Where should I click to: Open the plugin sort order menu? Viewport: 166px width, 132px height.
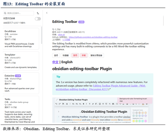tap(38, 13)
